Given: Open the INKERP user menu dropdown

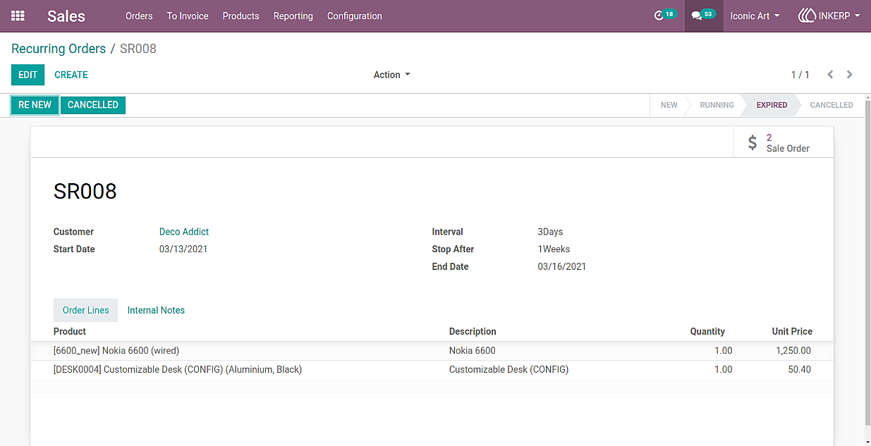Looking at the screenshot, I should pyautogui.click(x=829, y=16).
